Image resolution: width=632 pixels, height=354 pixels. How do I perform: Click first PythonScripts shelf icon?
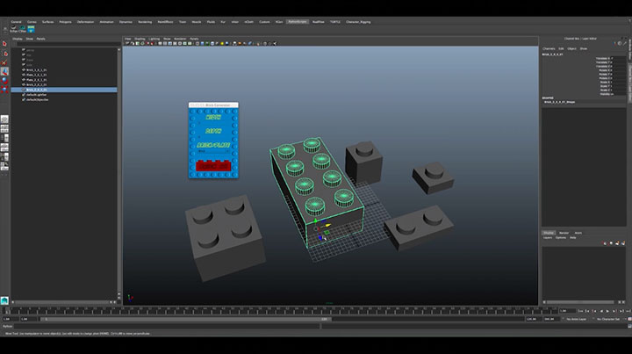[x=14, y=29]
